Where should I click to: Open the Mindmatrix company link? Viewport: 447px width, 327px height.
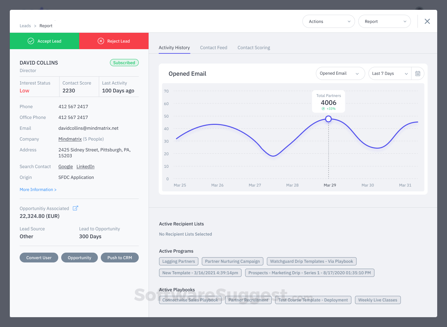70,139
